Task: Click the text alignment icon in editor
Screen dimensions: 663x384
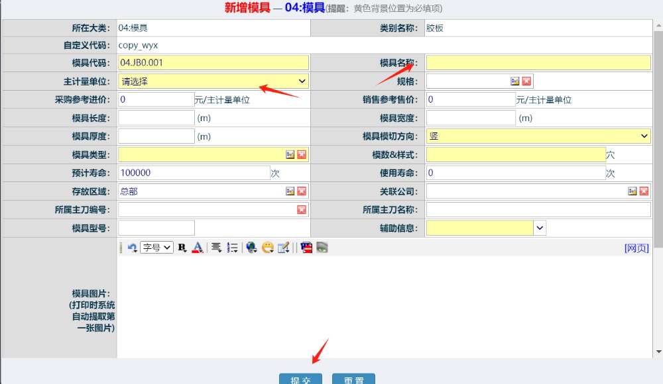Action: [216, 248]
